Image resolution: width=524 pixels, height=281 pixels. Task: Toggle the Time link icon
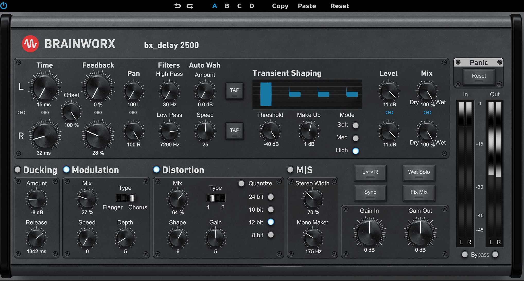pos(45,113)
